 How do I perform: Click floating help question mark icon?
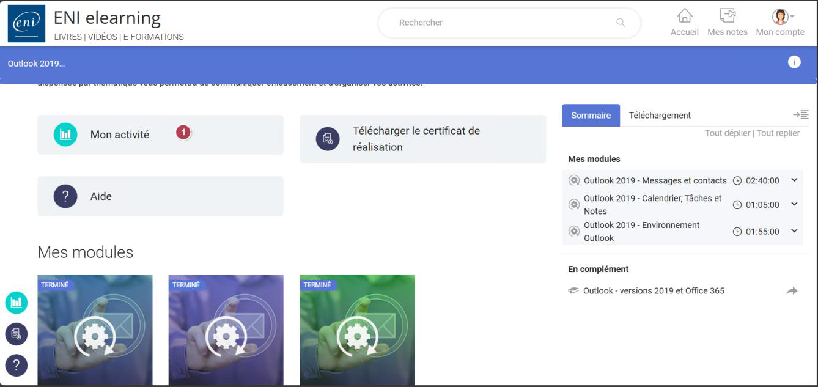click(17, 366)
